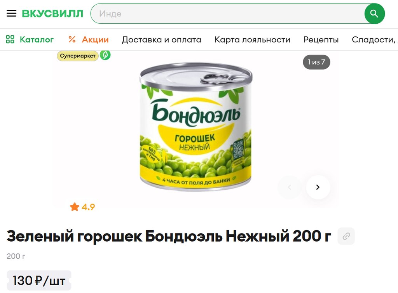
Task: Click the 130 ₽/шт price tag
Action: coord(39,281)
